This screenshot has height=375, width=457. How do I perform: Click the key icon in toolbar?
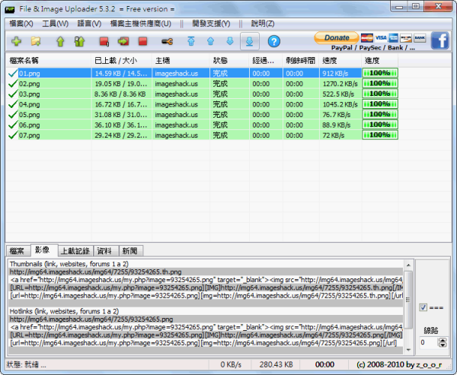click(167, 41)
